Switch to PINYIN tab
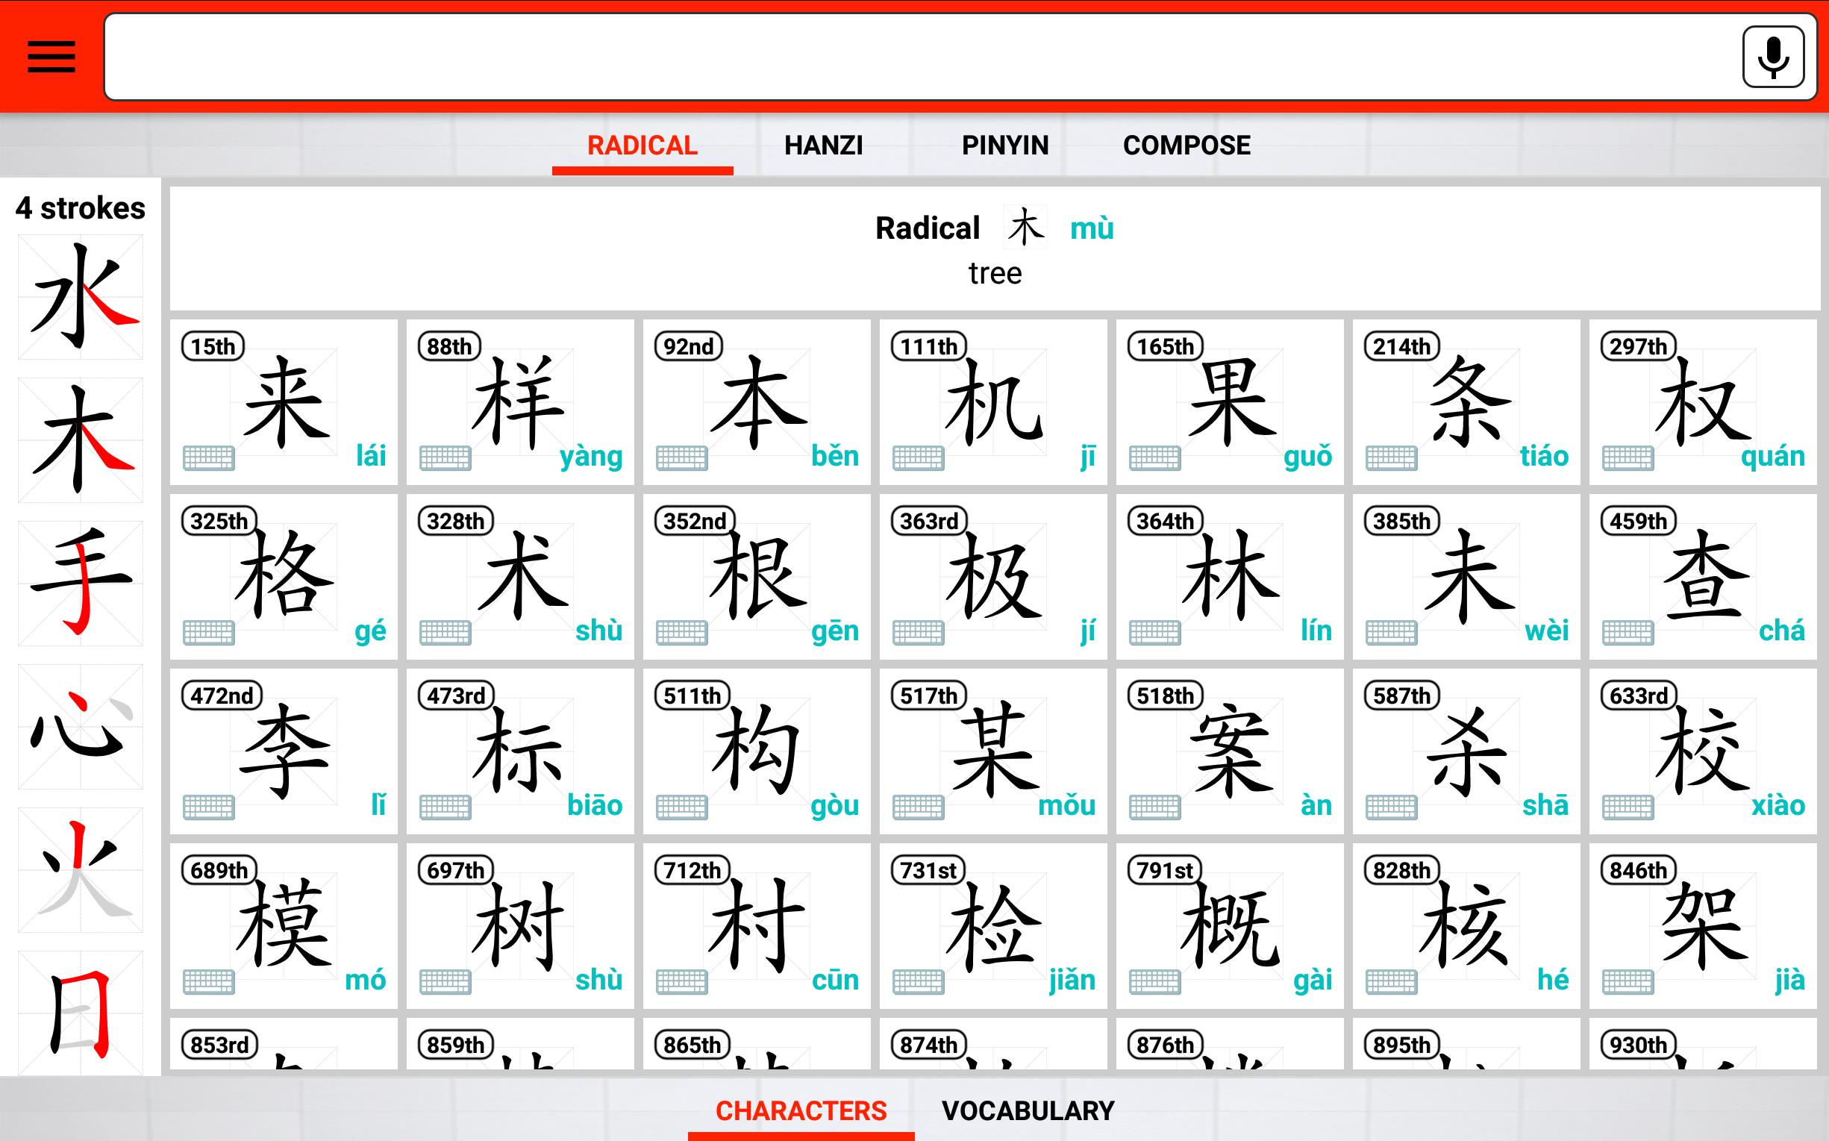 click(x=1002, y=145)
